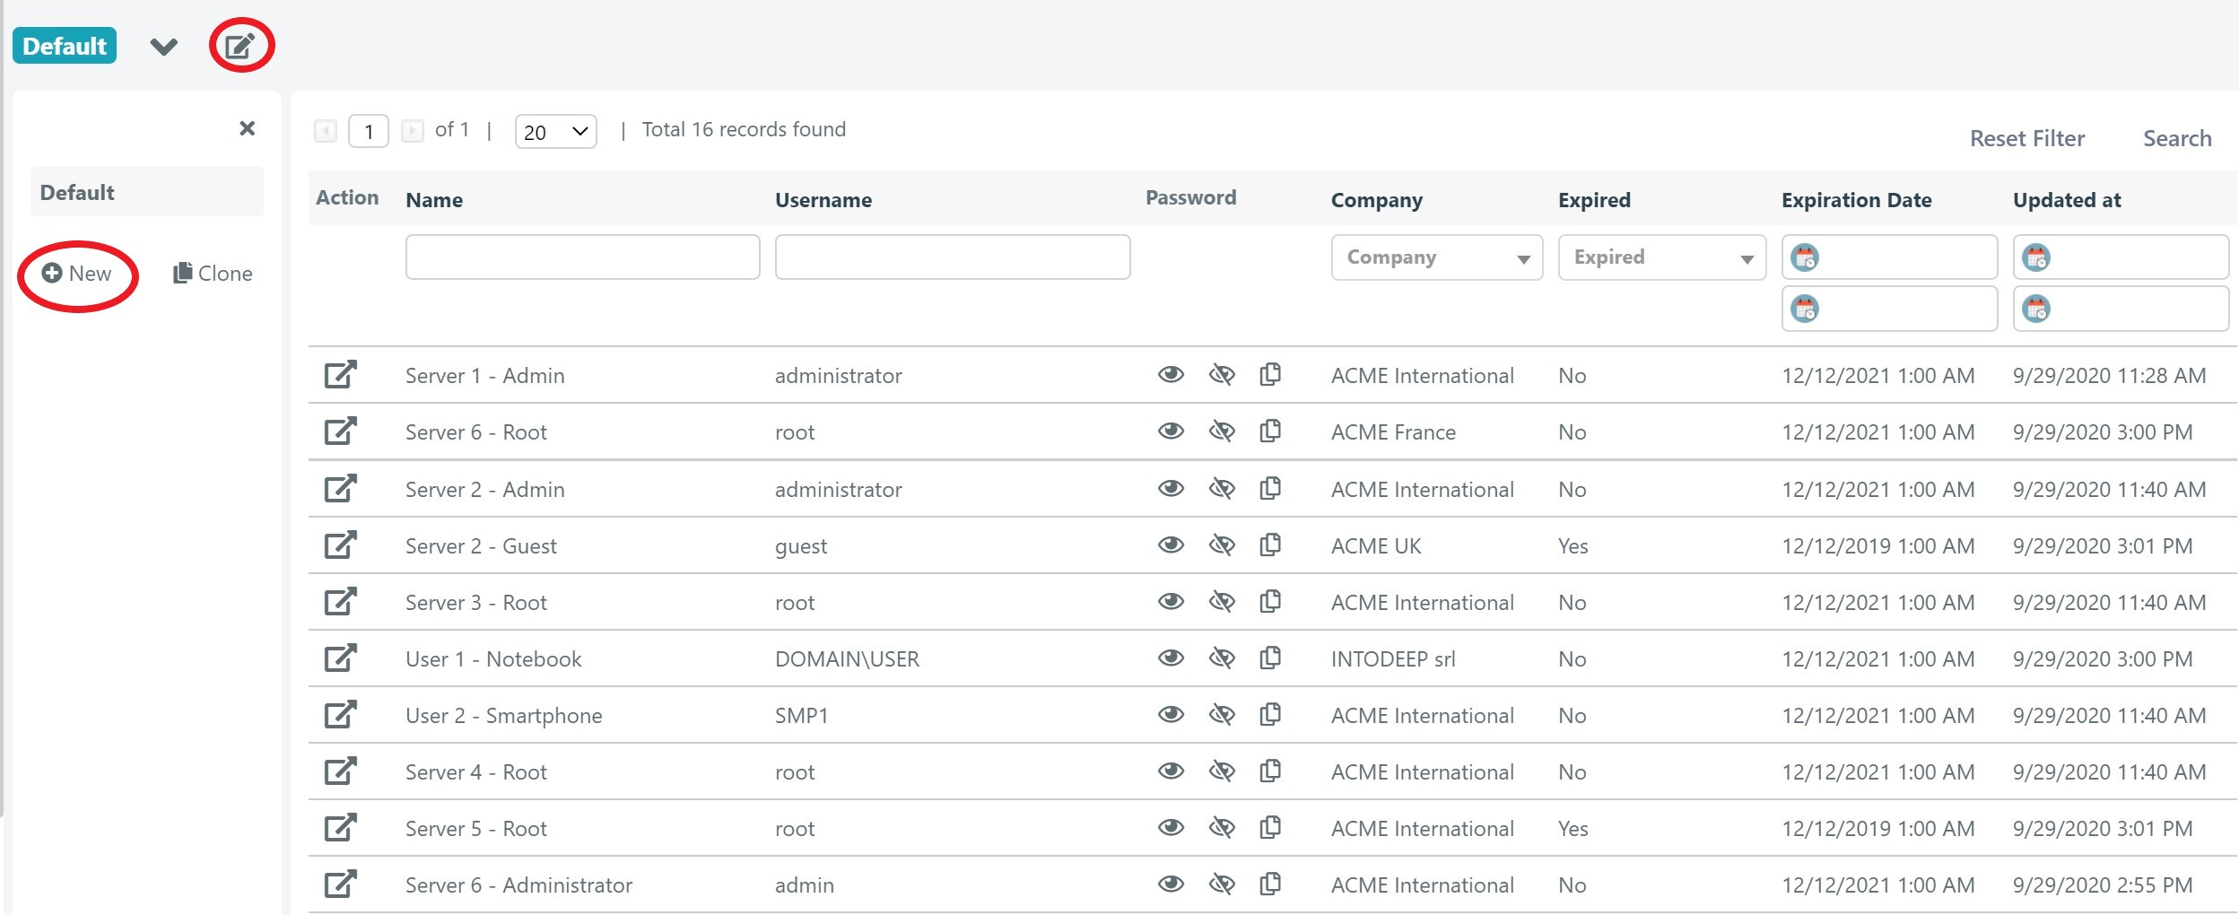The width and height of the screenshot is (2239, 915).
Task: Copy password of User 2 - Smartphone
Action: click(1270, 714)
